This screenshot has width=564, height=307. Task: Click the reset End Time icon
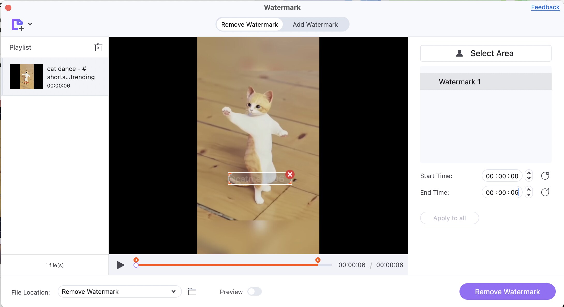pos(545,192)
